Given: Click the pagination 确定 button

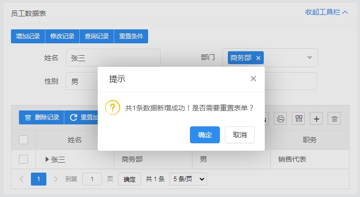Looking at the screenshot, I should pyautogui.click(x=130, y=179).
